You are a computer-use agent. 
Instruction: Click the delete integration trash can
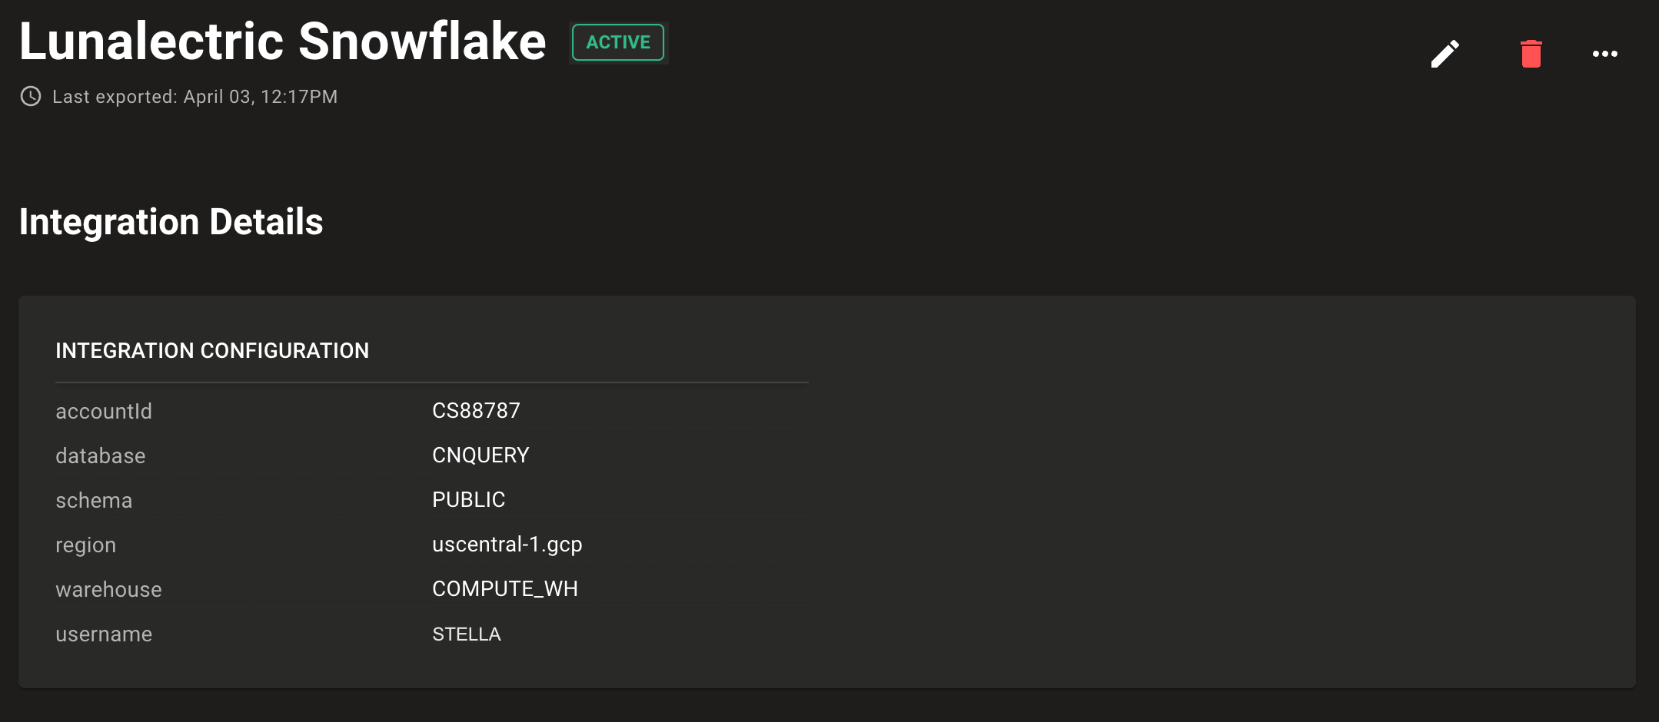1529,52
